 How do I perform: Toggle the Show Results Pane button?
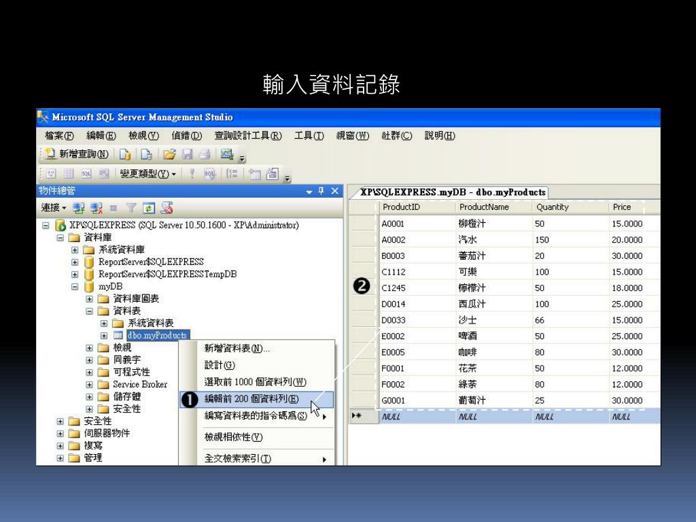[103, 173]
